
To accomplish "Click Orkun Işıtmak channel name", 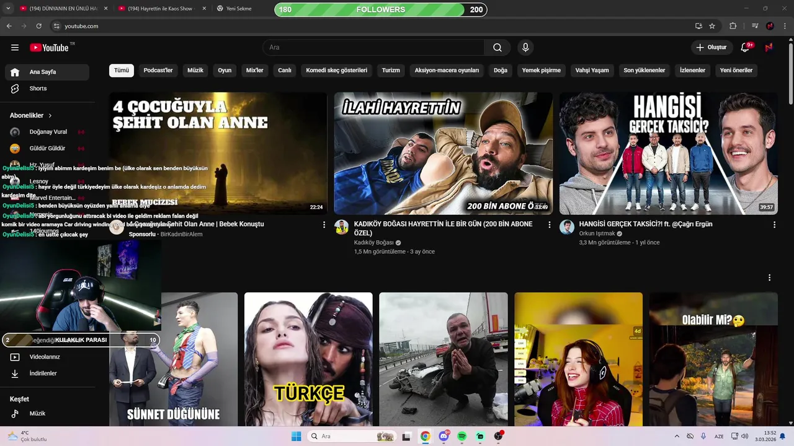I will click(x=597, y=234).
